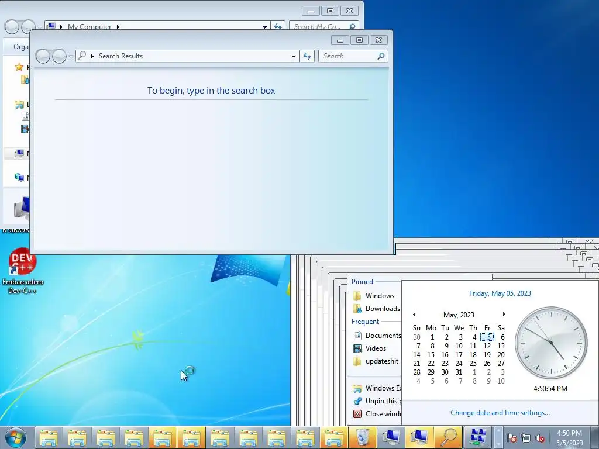Open recent pages dropdown beside Forward button
Screen dimensions: 599x449
pos(71,57)
